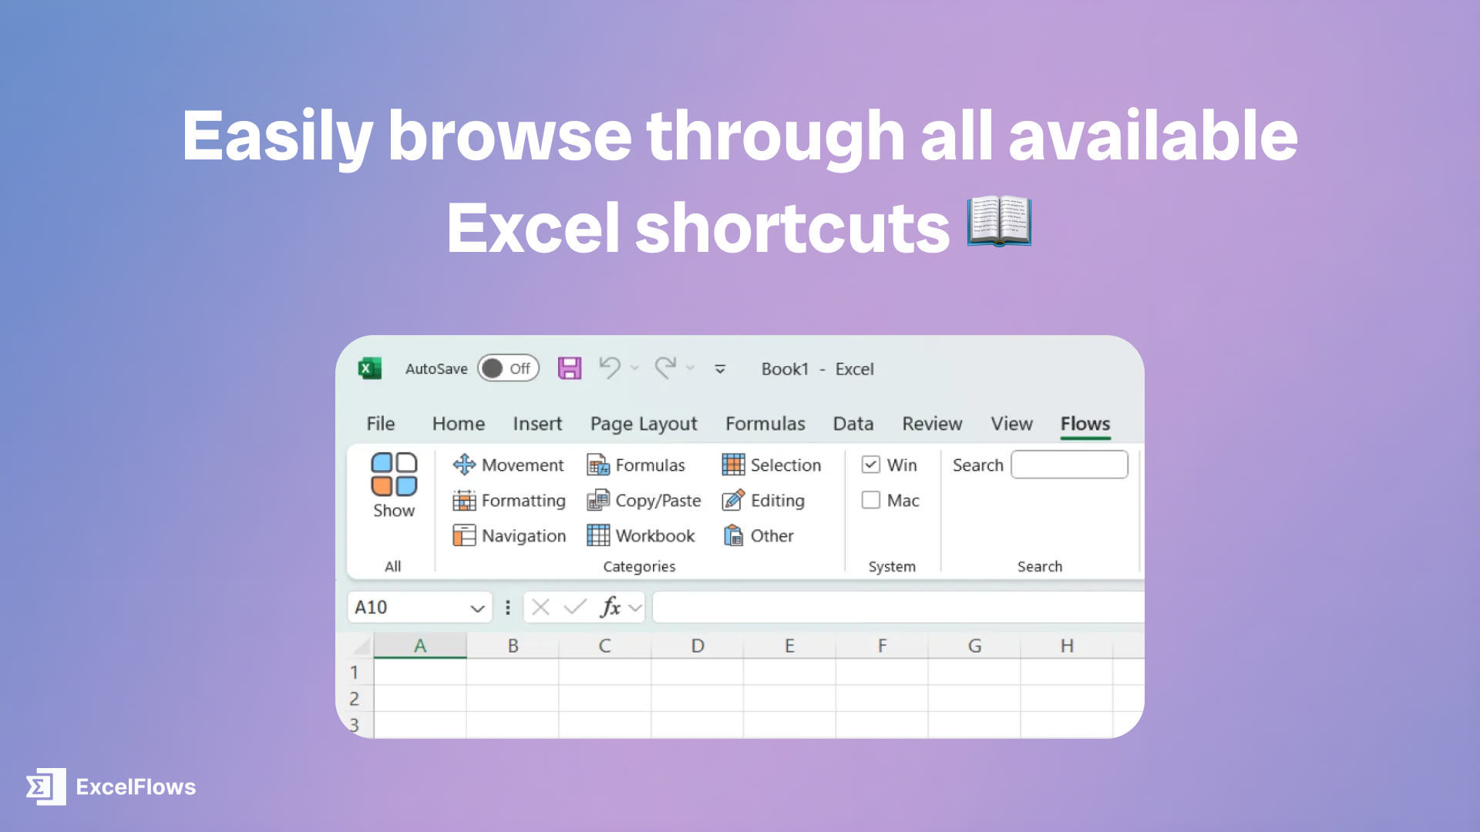Screen dimensions: 1480x832
Task: Go to the Formulas ribbon tab
Action: pos(765,424)
